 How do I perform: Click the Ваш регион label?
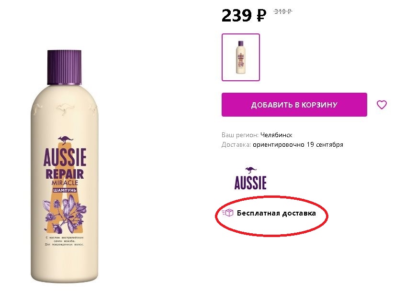click(240, 135)
